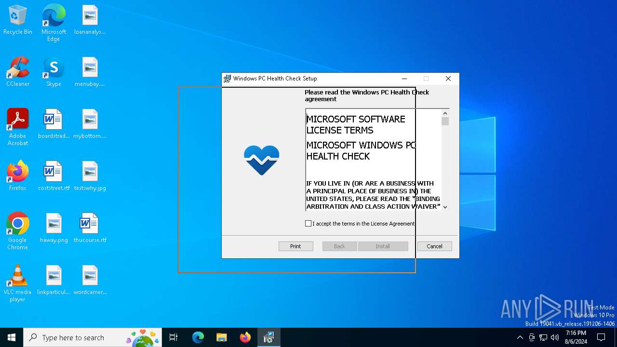Open the Adobe Acrobat desktop shortcut
The image size is (617, 347).
point(18,127)
